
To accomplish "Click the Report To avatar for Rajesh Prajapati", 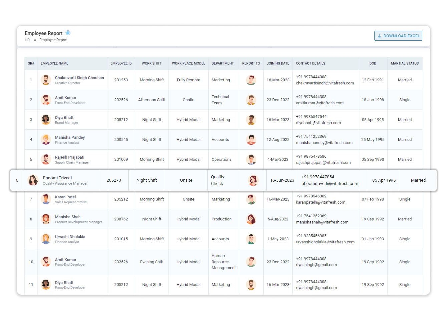I will (251, 159).
